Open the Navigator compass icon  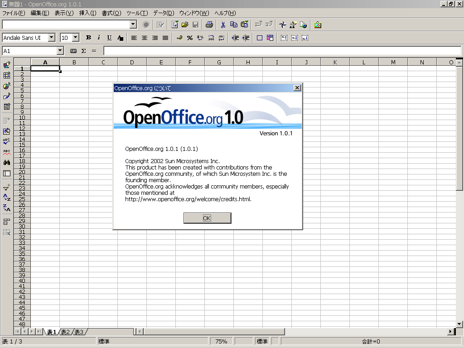pyautogui.click(x=283, y=25)
